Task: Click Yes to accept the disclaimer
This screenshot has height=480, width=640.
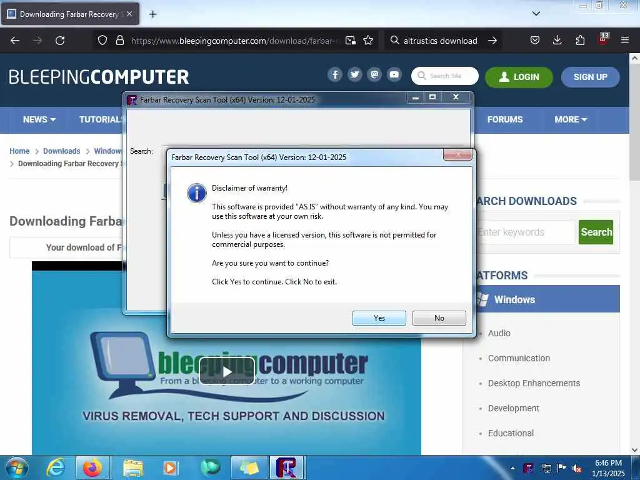Action: [379, 318]
